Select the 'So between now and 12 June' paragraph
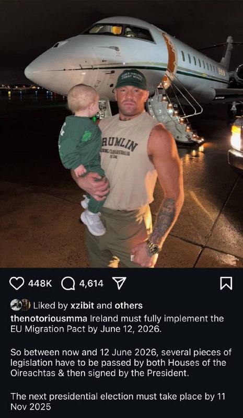Image resolution: width=243 pixels, height=418 pixels. [x=121, y=363]
